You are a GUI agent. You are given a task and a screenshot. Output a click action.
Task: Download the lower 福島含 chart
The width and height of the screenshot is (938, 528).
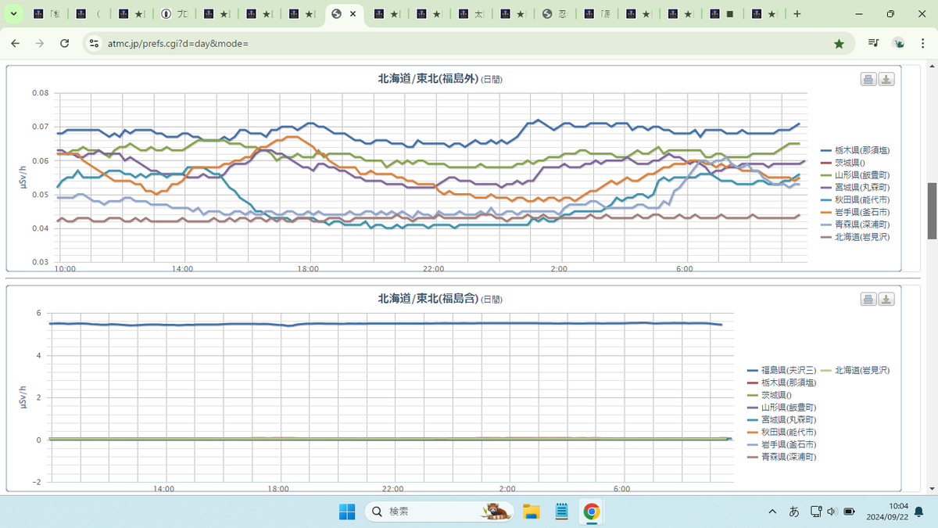click(x=886, y=299)
